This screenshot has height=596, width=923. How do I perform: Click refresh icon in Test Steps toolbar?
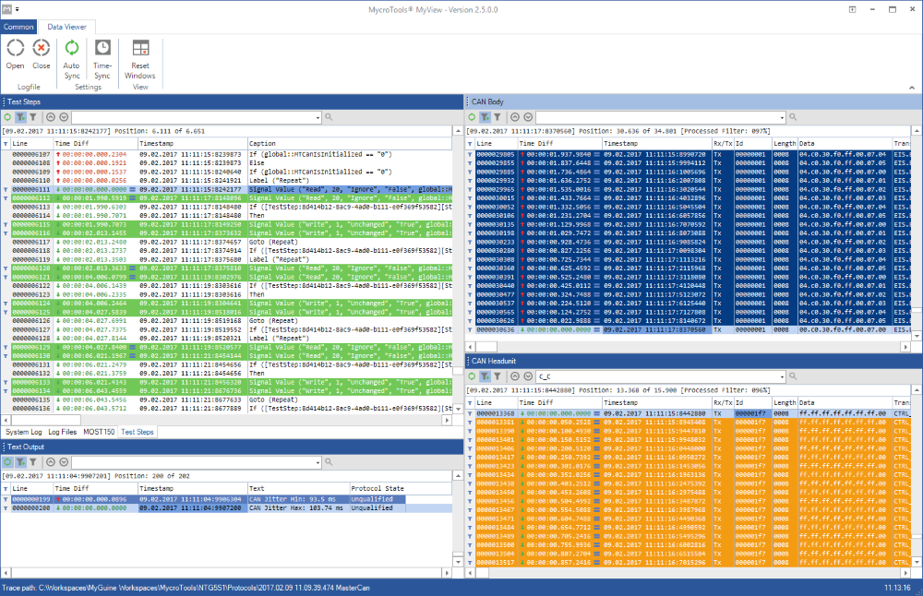pyautogui.click(x=7, y=118)
